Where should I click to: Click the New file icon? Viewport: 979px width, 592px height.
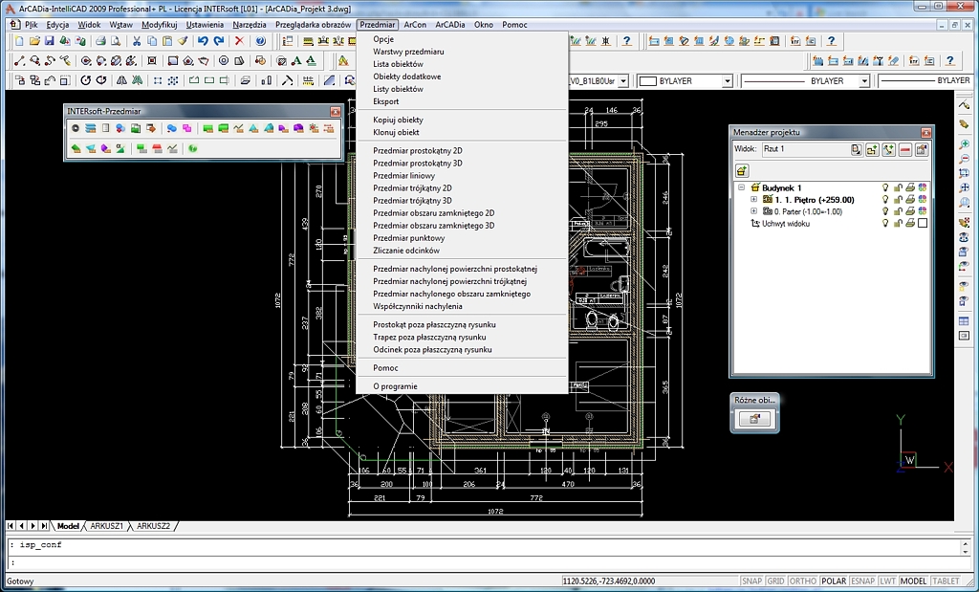[19, 41]
